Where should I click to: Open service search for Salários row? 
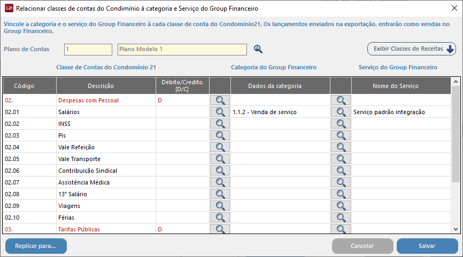(x=341, y=112)
